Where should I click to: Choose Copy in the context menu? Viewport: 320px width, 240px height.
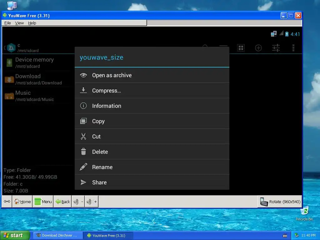152,121
